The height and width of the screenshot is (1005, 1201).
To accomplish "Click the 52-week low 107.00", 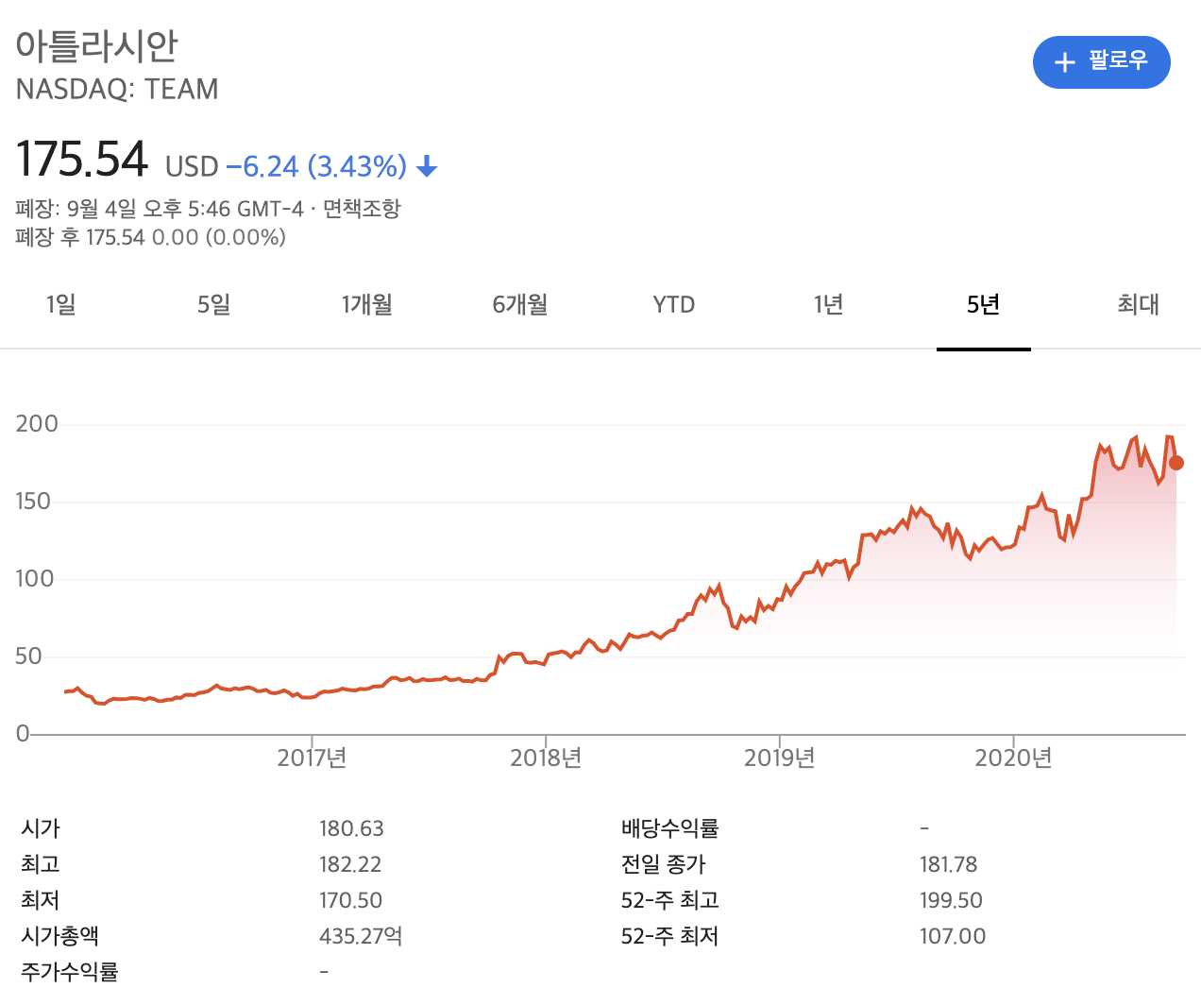I will coord(953,936).
